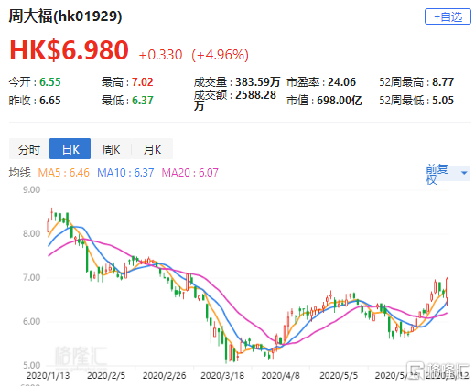Click the day high value 7.02
The height and width of the screenshot is (386, 475).
pyautogui.click(x=142, y=82)
